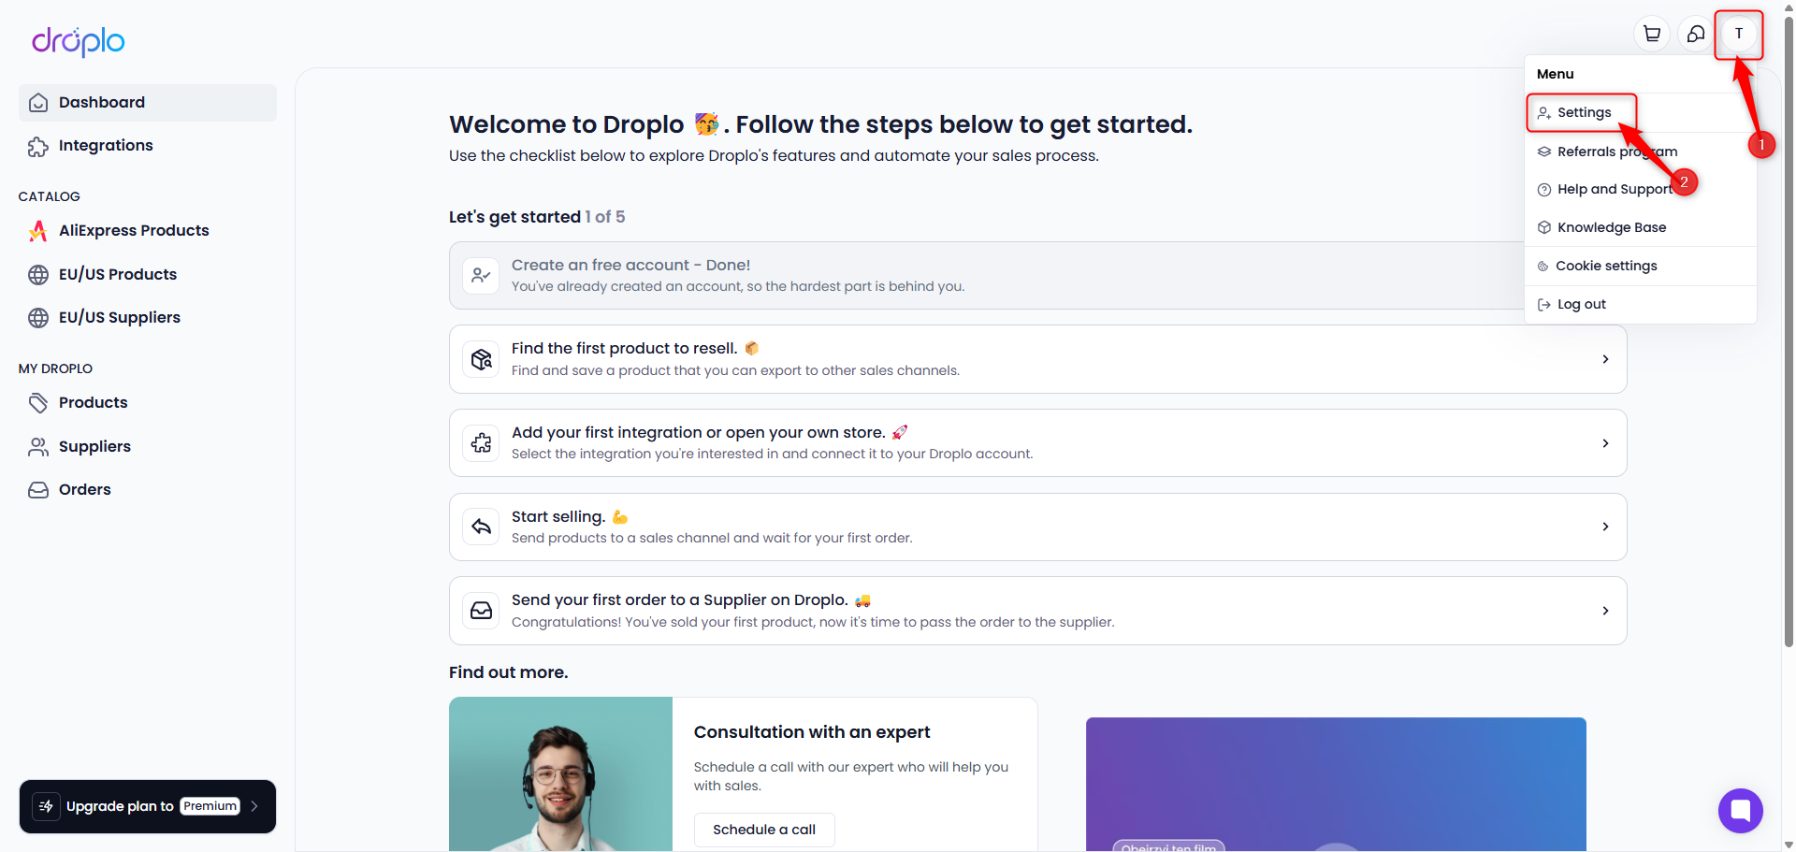This screenshot has width=1796, height=852.
Task: Click the Find the first product to resell title
Action: click(x=625, y=349)
